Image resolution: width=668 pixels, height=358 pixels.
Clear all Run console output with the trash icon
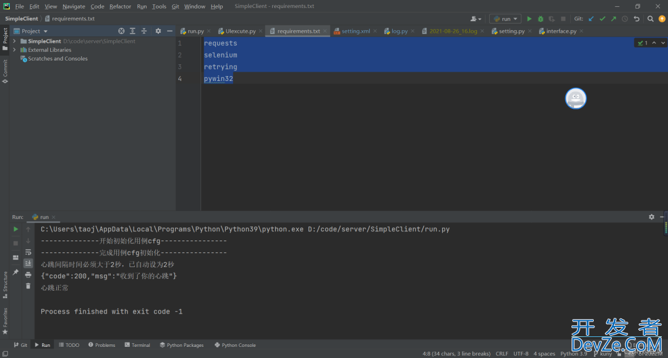coord(28,286)
